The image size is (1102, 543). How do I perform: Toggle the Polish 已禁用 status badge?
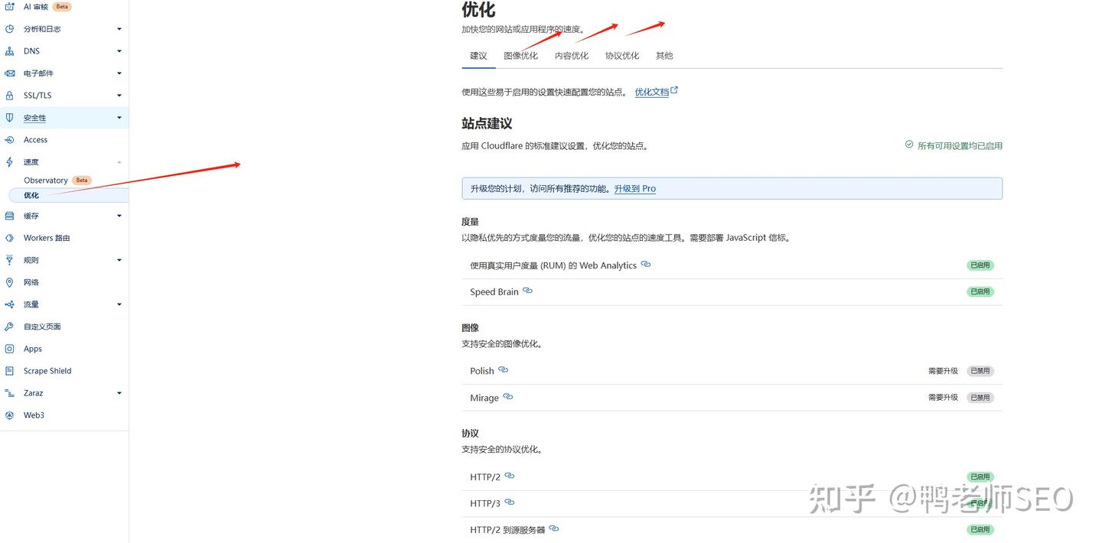click(x=980, y=371)
